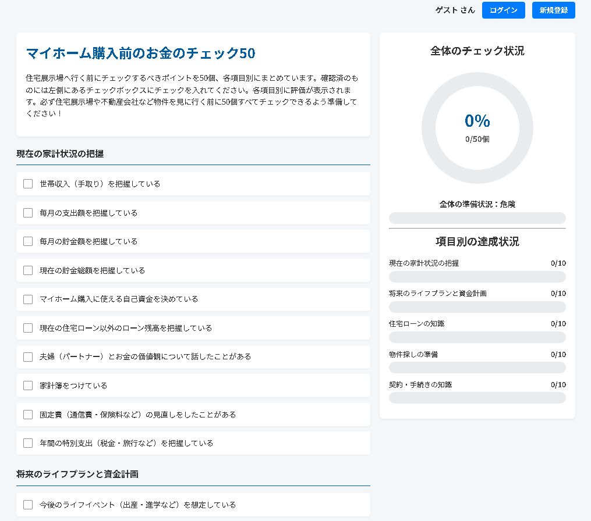
Task: Click the 全体の準備状況 progress bar
Action: tap(477, 218)
